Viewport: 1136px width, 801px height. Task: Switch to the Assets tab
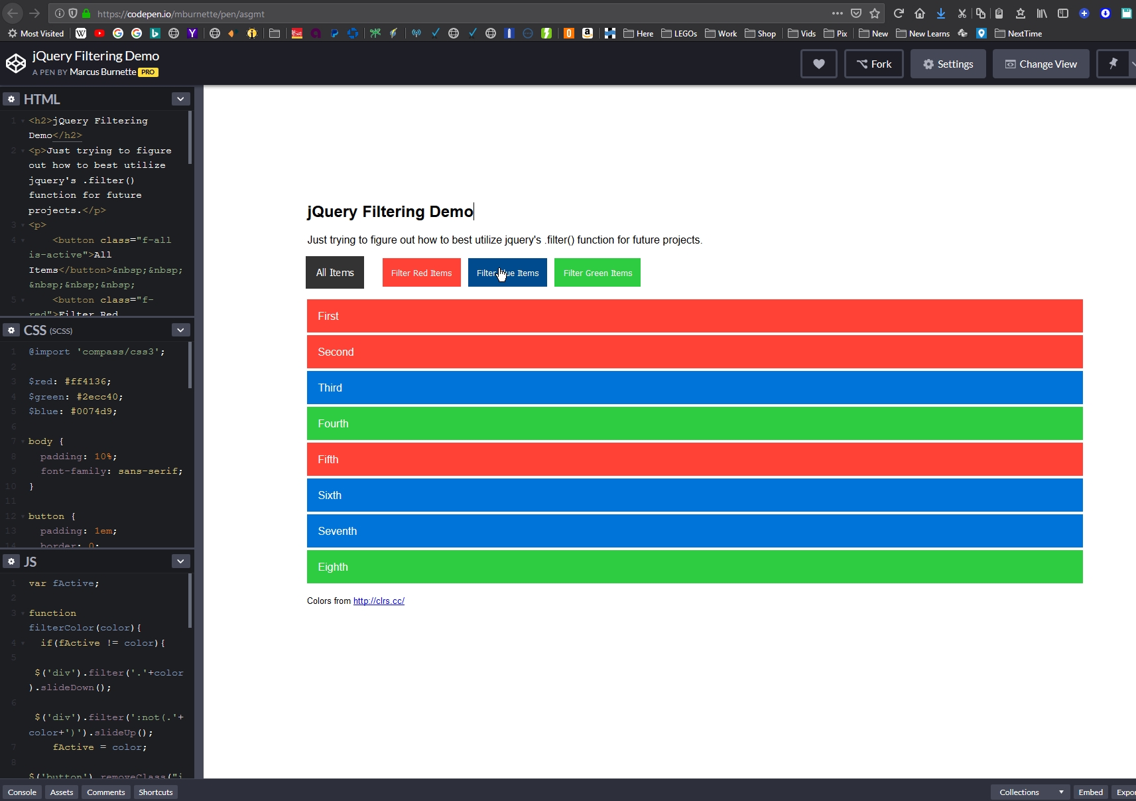click(62, 792)
